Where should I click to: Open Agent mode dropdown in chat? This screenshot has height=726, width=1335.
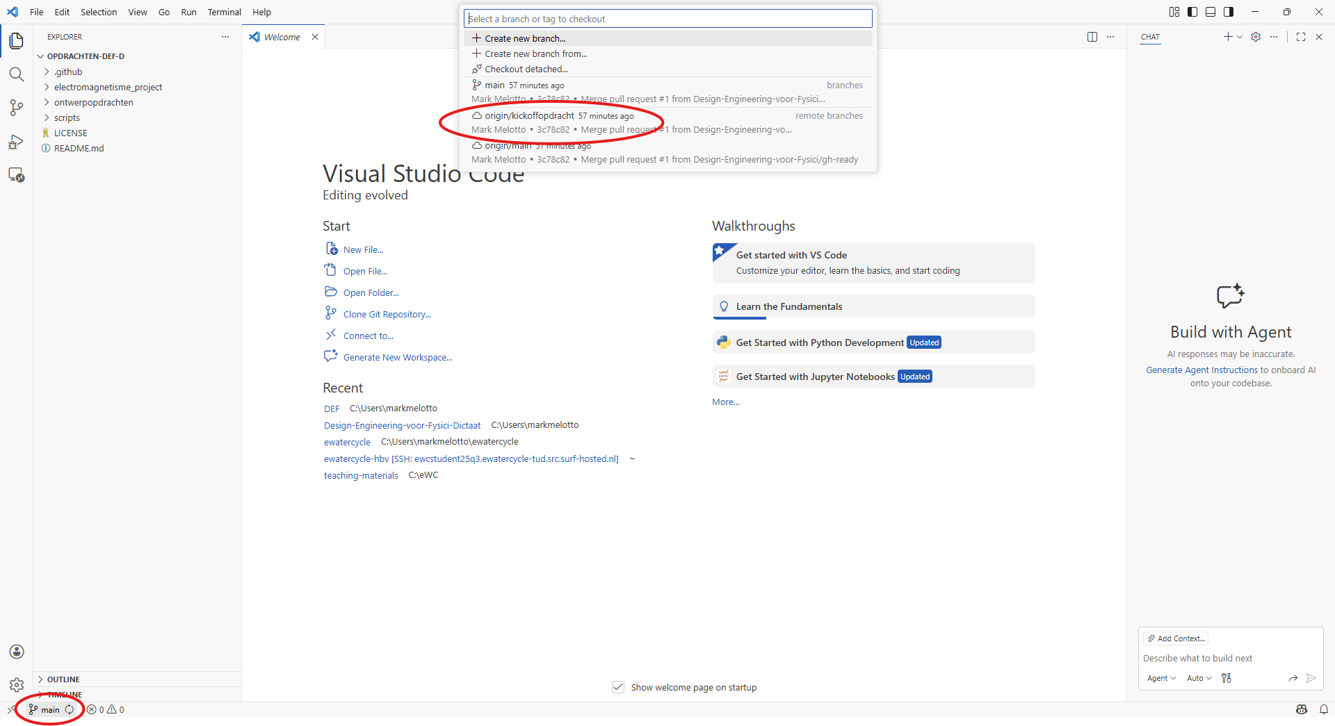[1161, 678]
